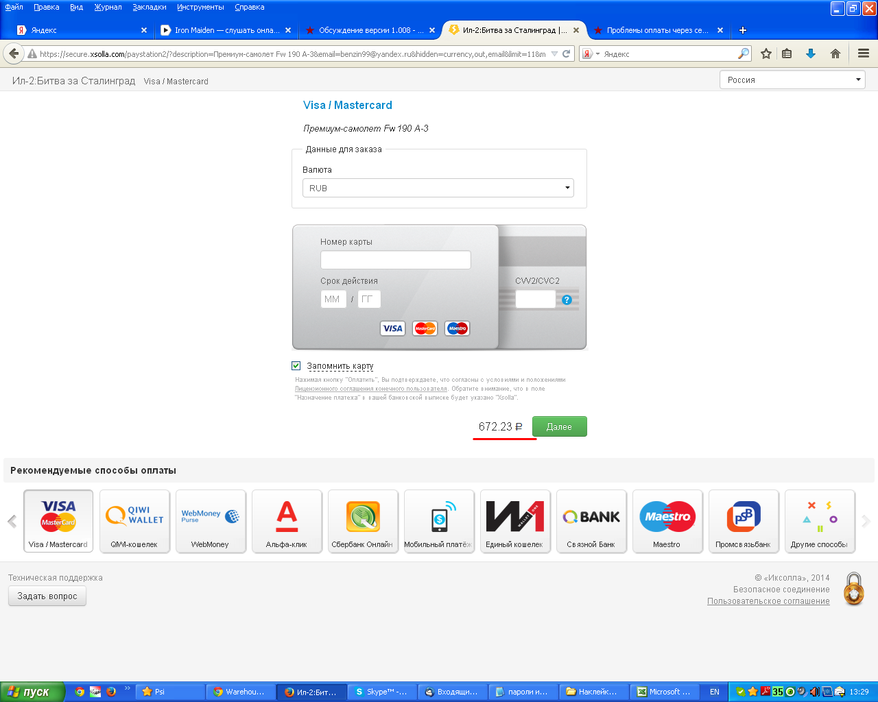This screenshot has width=878, height=702.
Task: Switch to Skype in the taskbar
Action: point(382,692)
